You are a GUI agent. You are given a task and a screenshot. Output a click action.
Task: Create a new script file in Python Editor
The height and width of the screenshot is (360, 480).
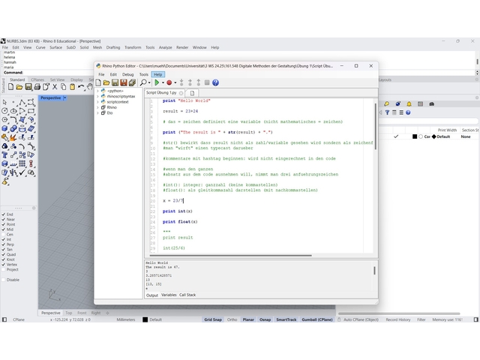[x=98, y=82]
